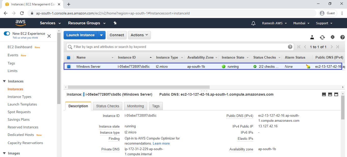Open the pin shortcuts icon in navbar

coord(115,23)
